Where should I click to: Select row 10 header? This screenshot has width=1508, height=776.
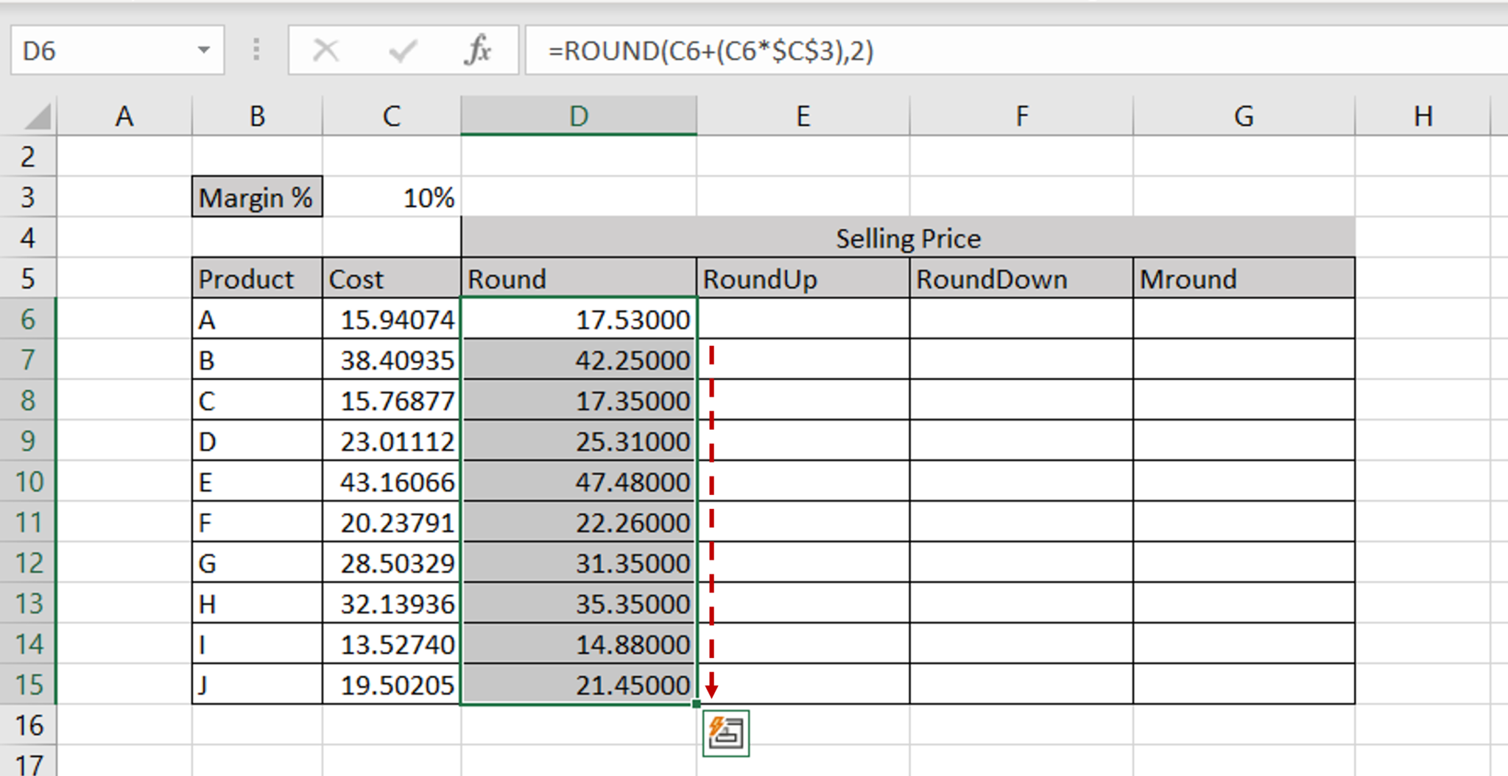28,482
